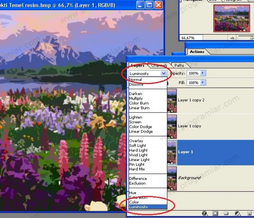Screen dimensions: 254x218
Task: Click Layer 1 copy thumbnail
Action: click(172, 126)
